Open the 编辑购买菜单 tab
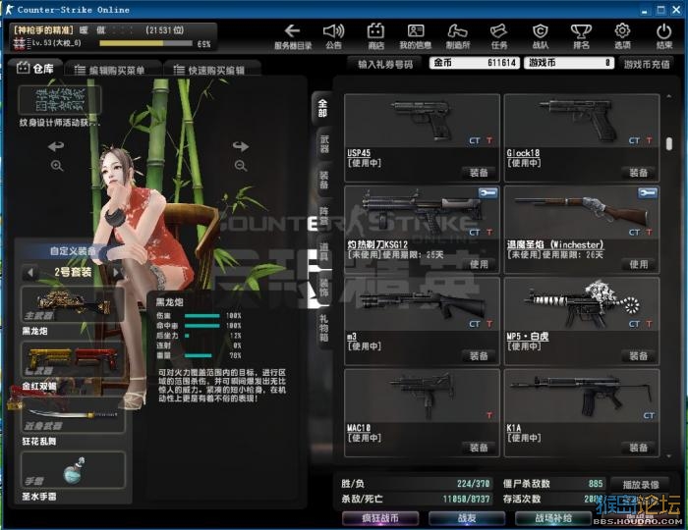 click(113, 70)
